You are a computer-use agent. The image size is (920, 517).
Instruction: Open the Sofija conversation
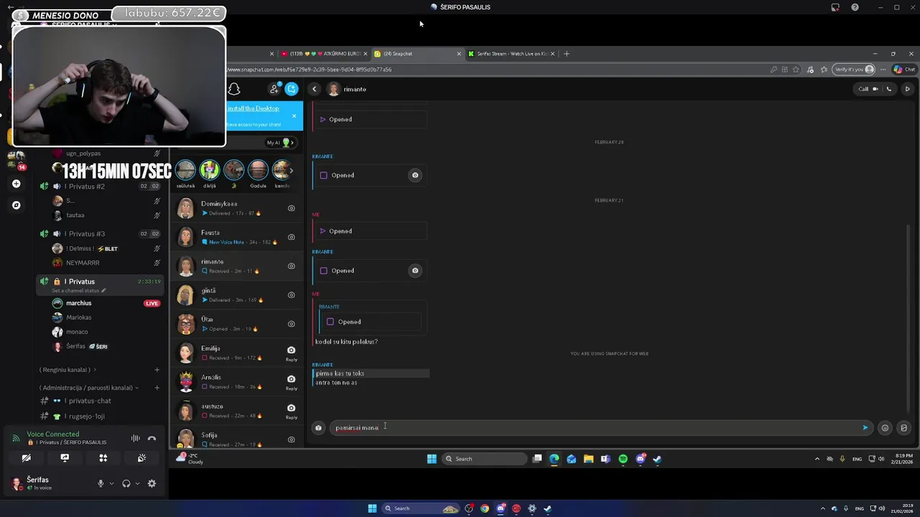tap(236, 439)
